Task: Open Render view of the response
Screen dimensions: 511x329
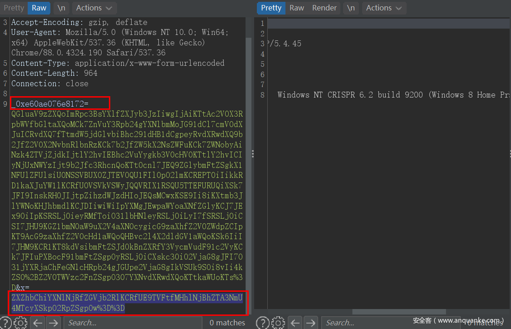Action: point(324,8)
